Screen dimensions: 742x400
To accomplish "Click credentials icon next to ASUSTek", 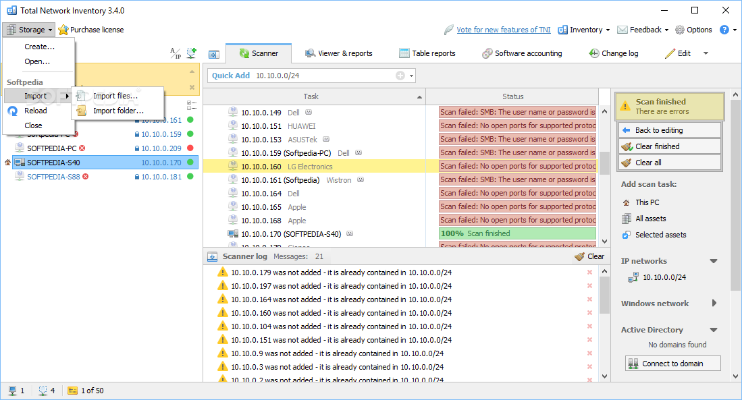I will point(326,139).
